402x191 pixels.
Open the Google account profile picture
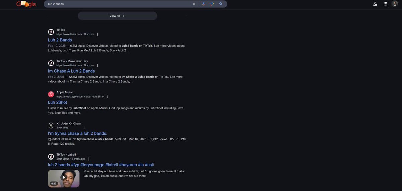tap(395, 4)
